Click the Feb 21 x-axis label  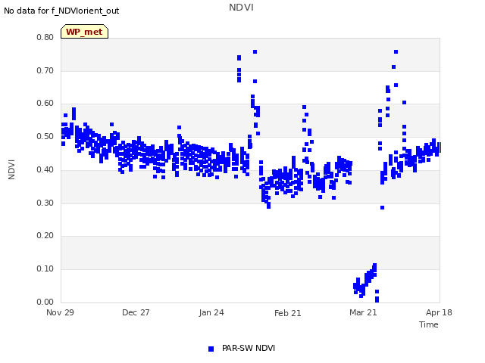coord(288,313)
